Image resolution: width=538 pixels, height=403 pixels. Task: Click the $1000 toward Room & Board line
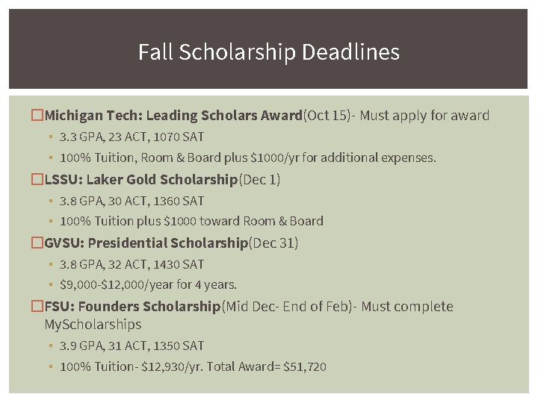click(x=191, y=221)
